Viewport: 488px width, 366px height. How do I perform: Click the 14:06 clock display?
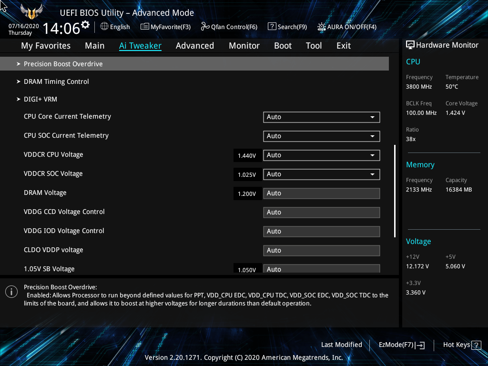pos(61,29)
